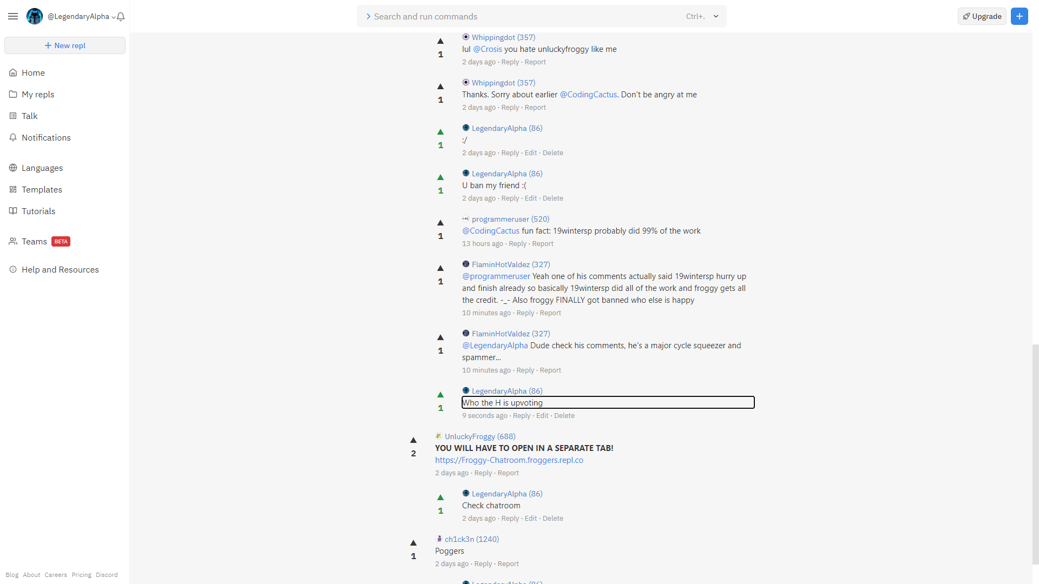Delete the 'U ban my friend' comment
1039x584 pixels.
tap(553, 198)
